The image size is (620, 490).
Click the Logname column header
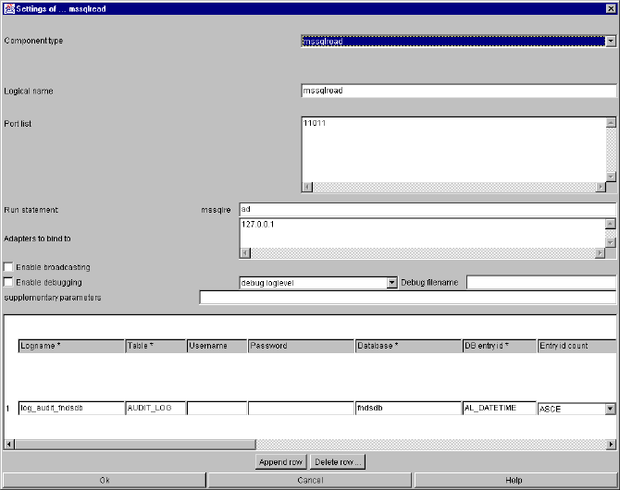pyautogui.click(x=71, y=346)
